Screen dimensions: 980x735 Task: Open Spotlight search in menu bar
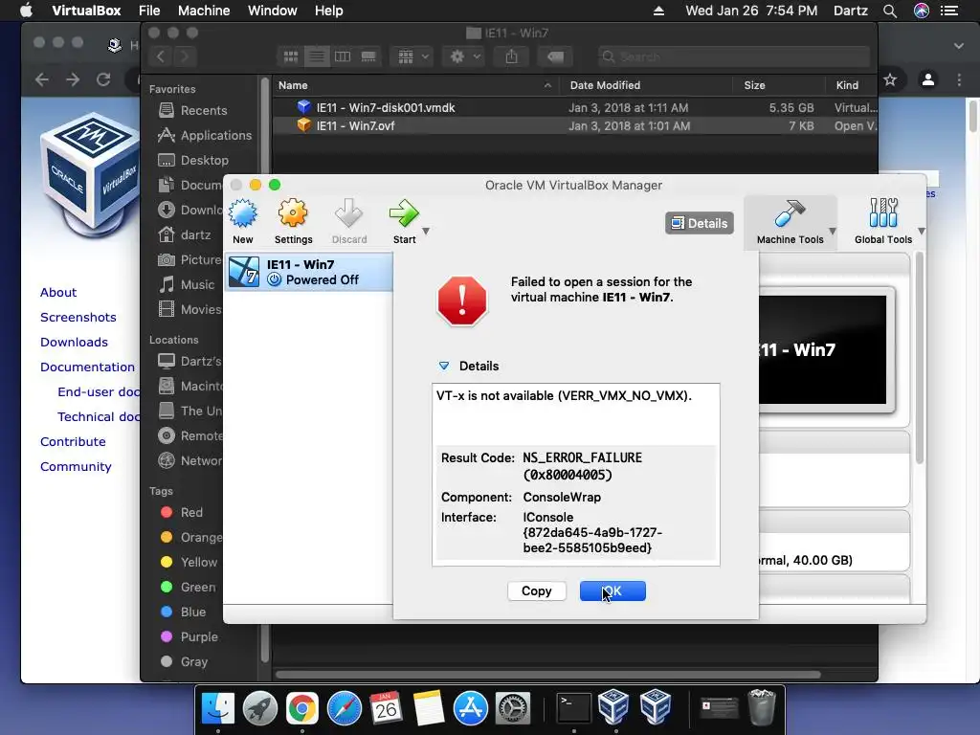point(889,11)
